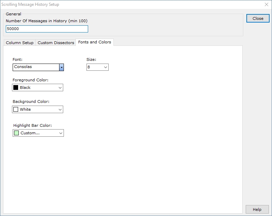
Task: Click the green Highlight Bar Color swatch
Action: point(16,133)
